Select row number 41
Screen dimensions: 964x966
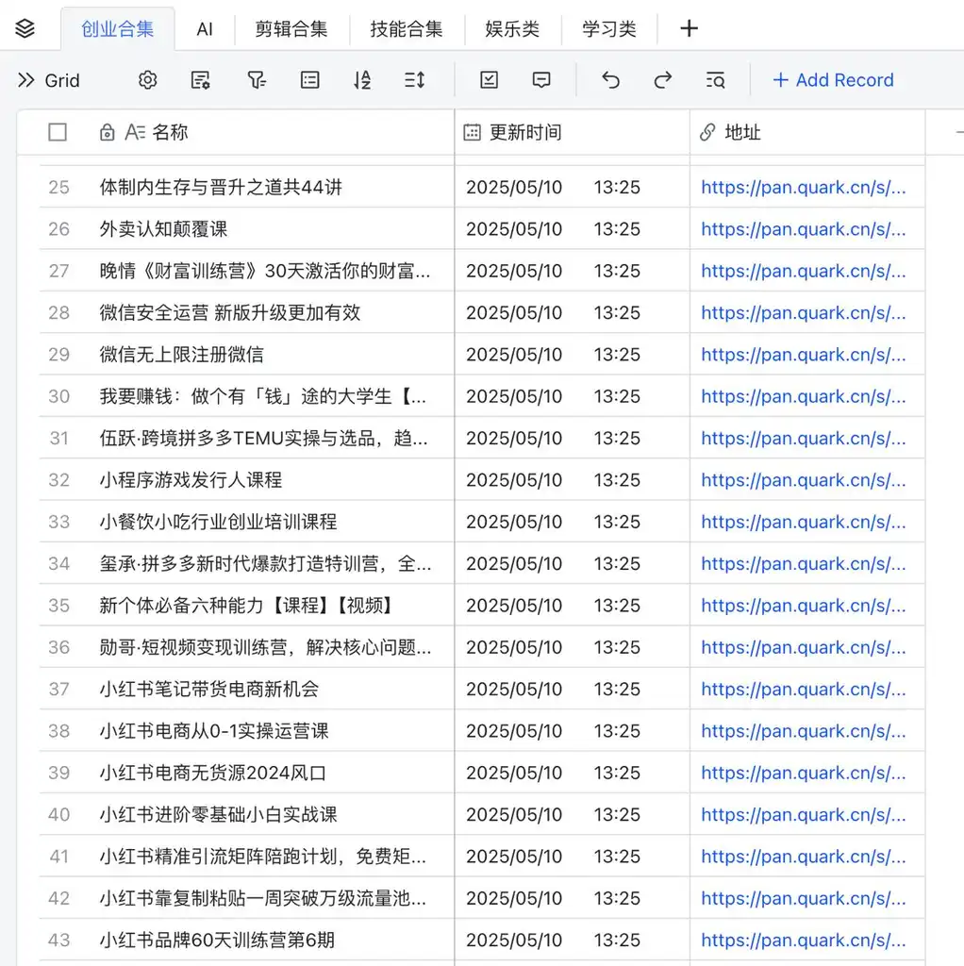(x=59, y=857)
